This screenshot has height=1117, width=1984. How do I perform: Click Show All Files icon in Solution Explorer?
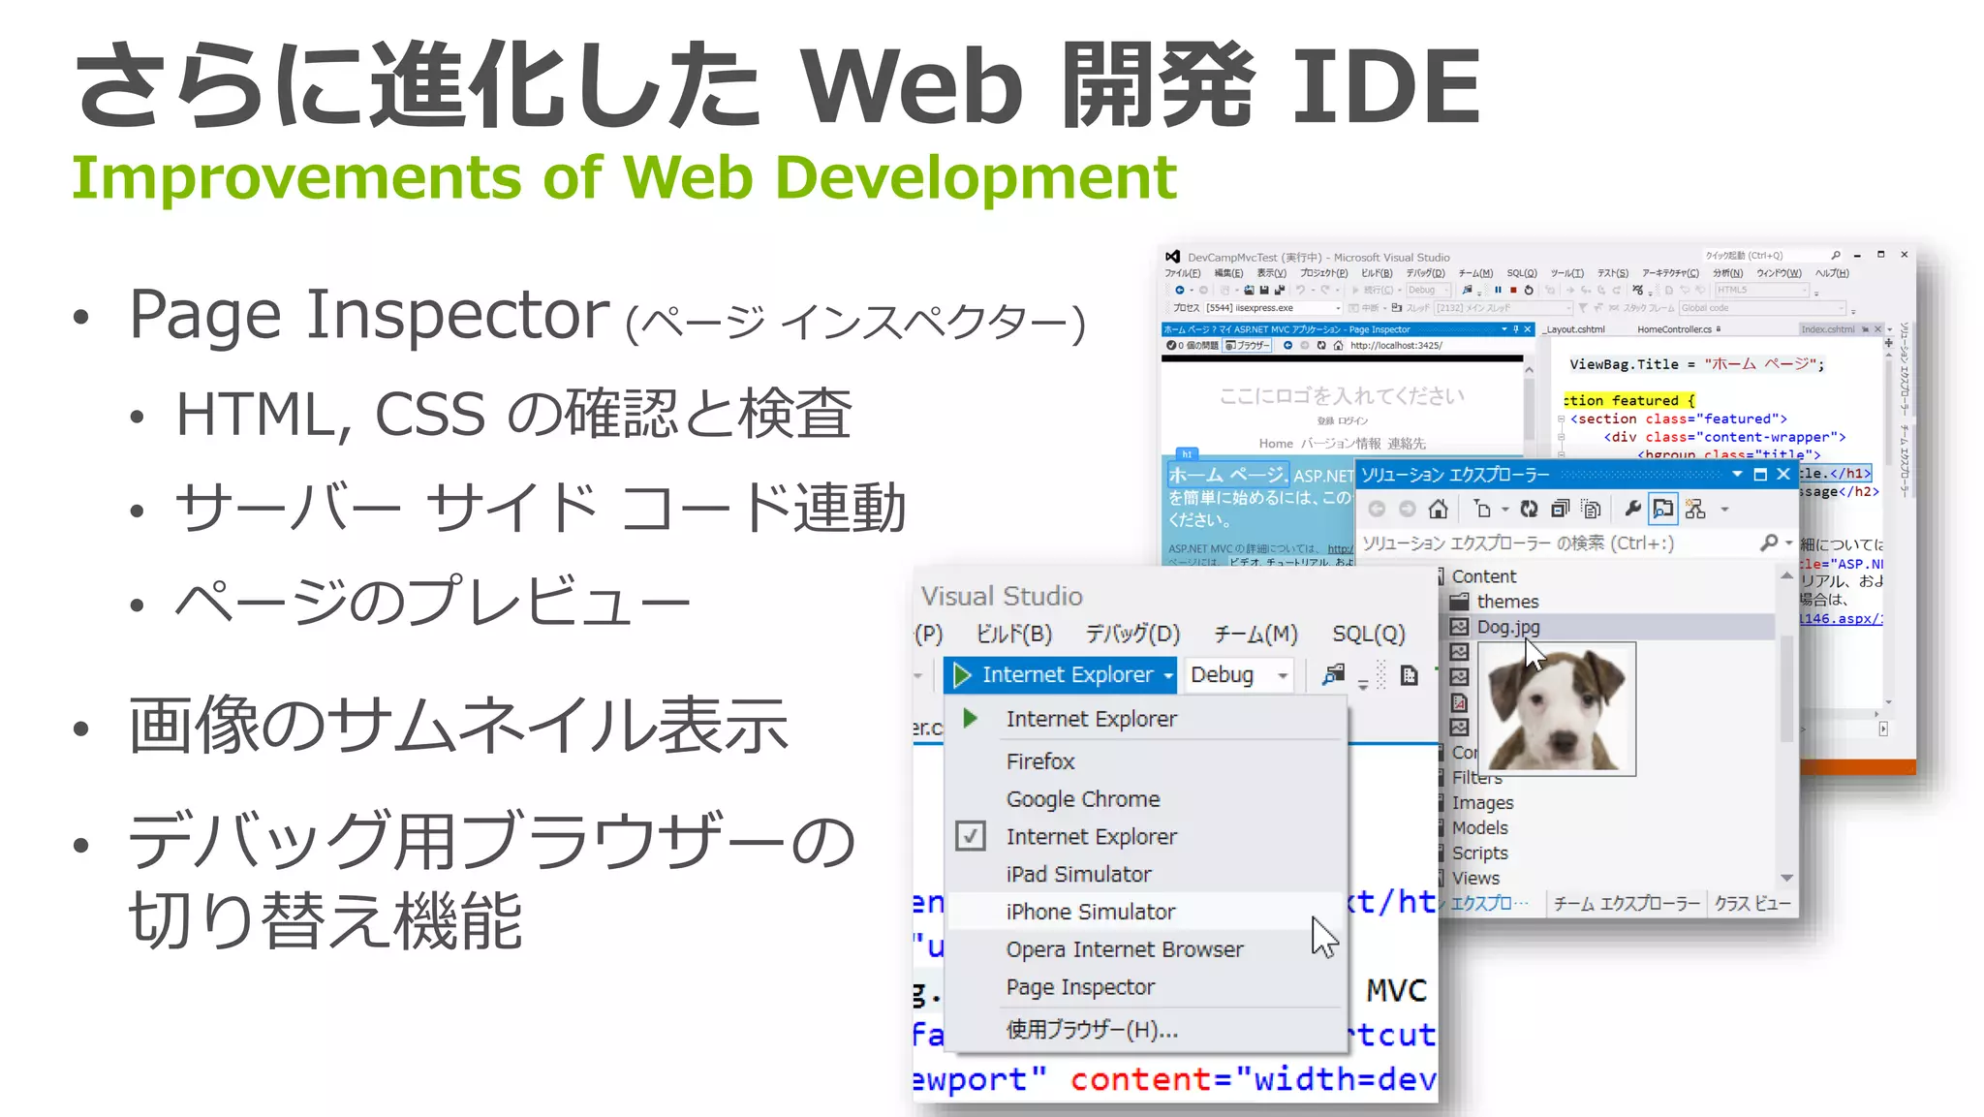click(x=1591, y=509)
